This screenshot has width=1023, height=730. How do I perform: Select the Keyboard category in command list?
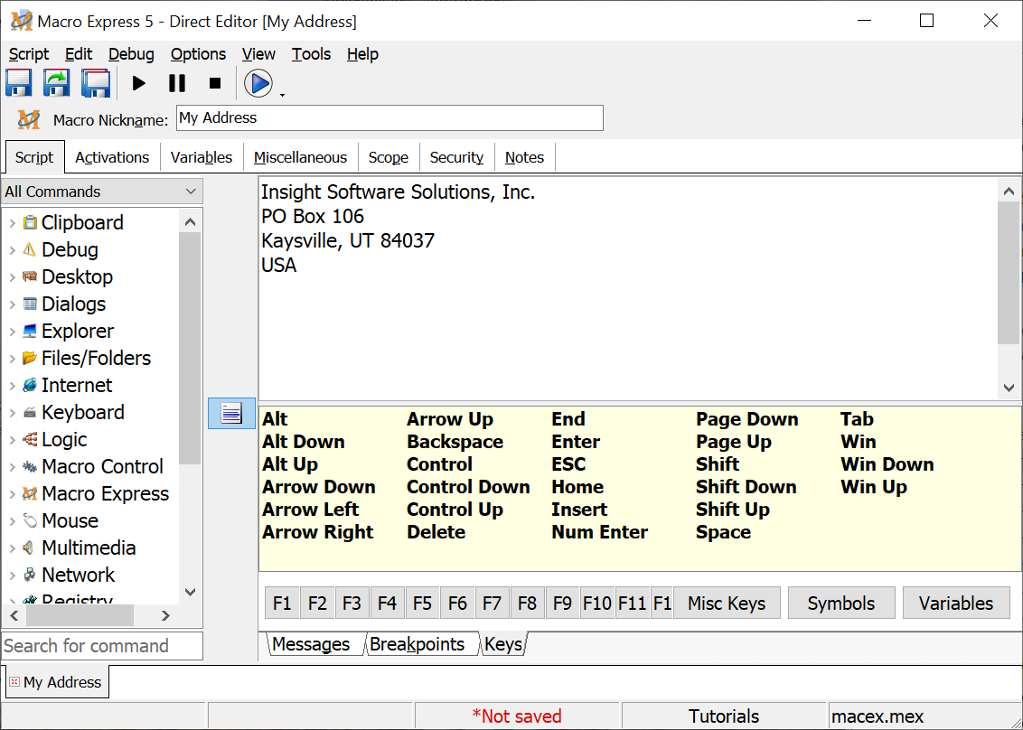82,413
